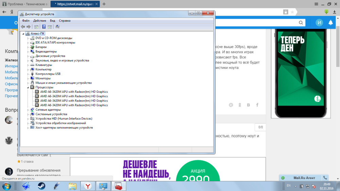Open the Справка menu

(x=65, y=21)
